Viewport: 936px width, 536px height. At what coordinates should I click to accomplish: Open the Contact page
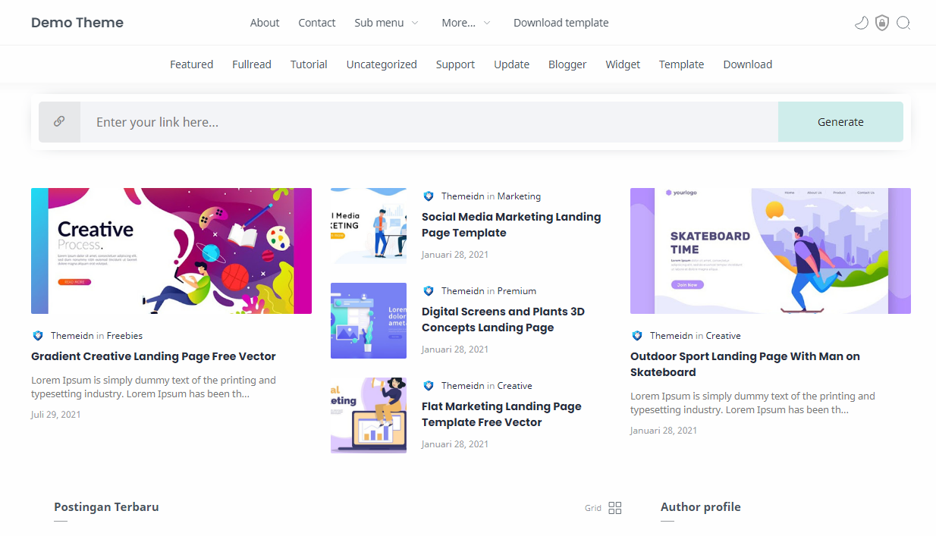317,23
